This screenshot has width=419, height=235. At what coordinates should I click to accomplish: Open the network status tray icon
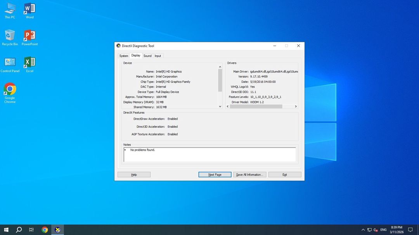point(369,230)
